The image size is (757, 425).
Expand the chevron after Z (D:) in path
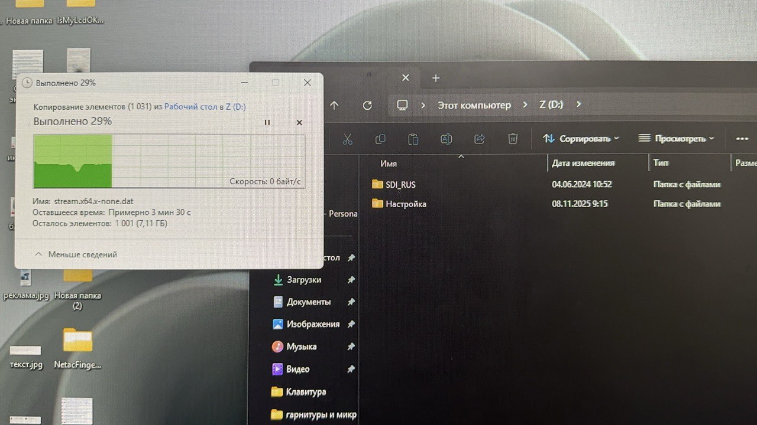pos(578,104)
